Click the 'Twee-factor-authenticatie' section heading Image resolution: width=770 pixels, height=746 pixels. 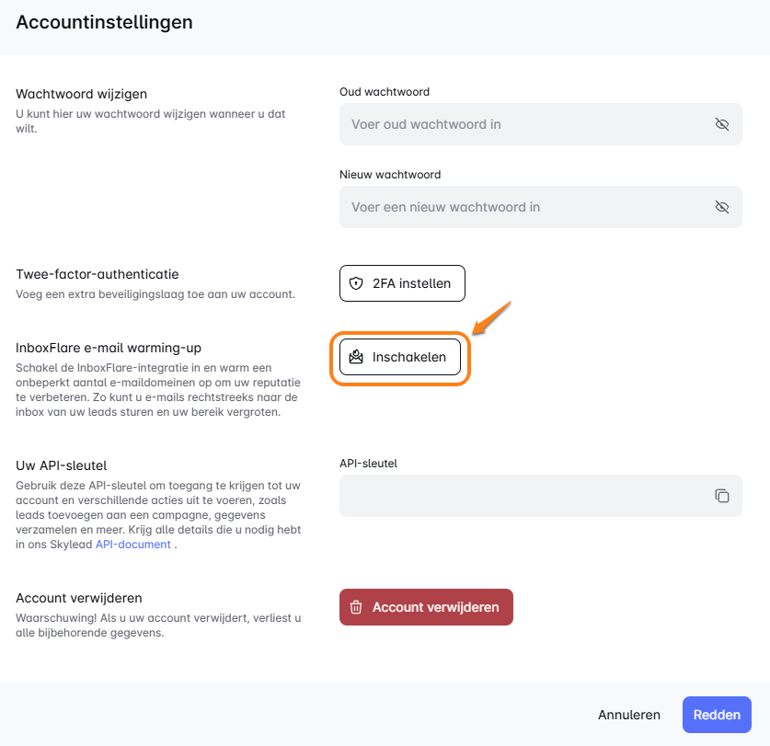[98, 274]
